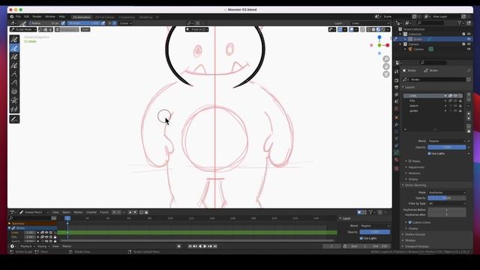The height and width of the screenshot is (270, 480).
Task: Select the Thickness sculpt tool
Action: click(14, 48)
